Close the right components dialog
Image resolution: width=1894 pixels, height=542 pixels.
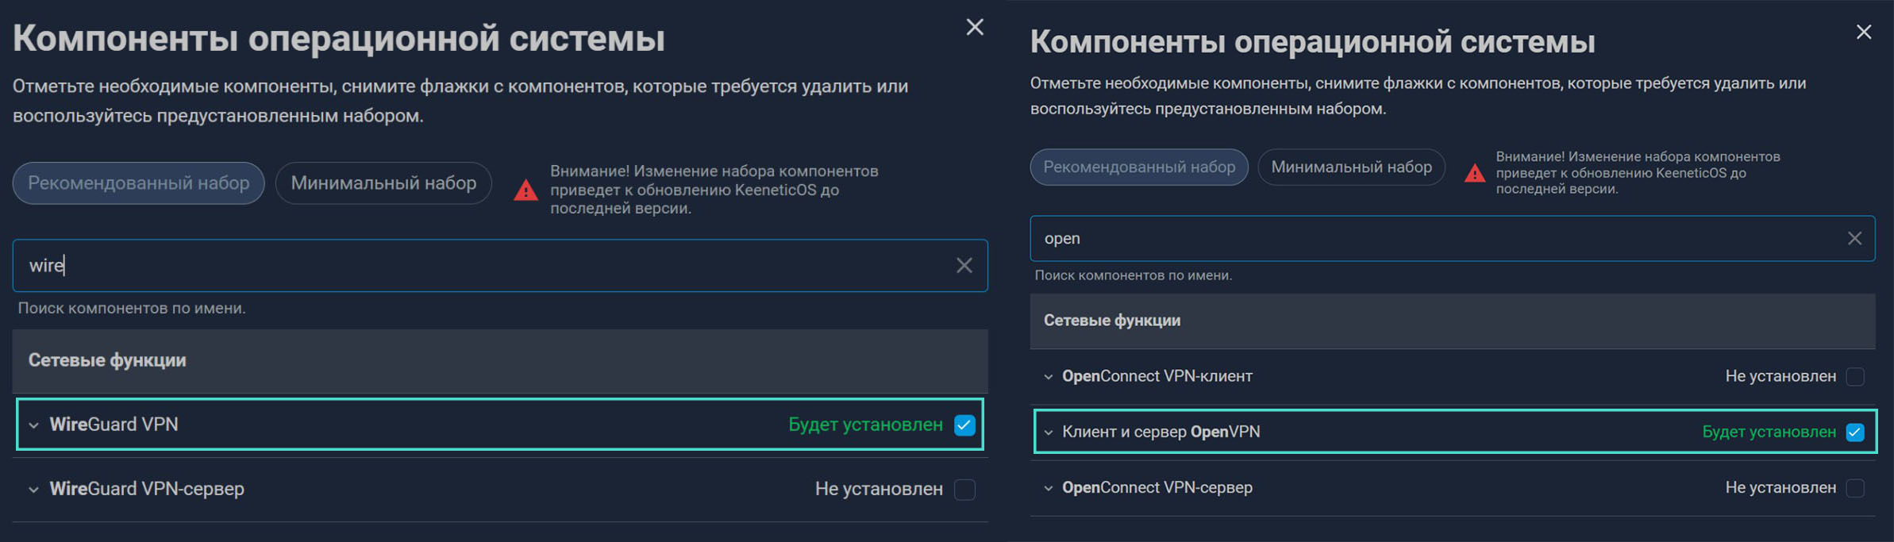point(1864,32)
